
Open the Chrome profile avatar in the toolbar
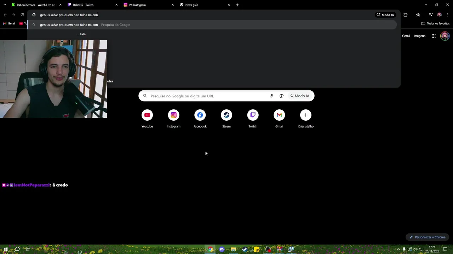point(439,15)
